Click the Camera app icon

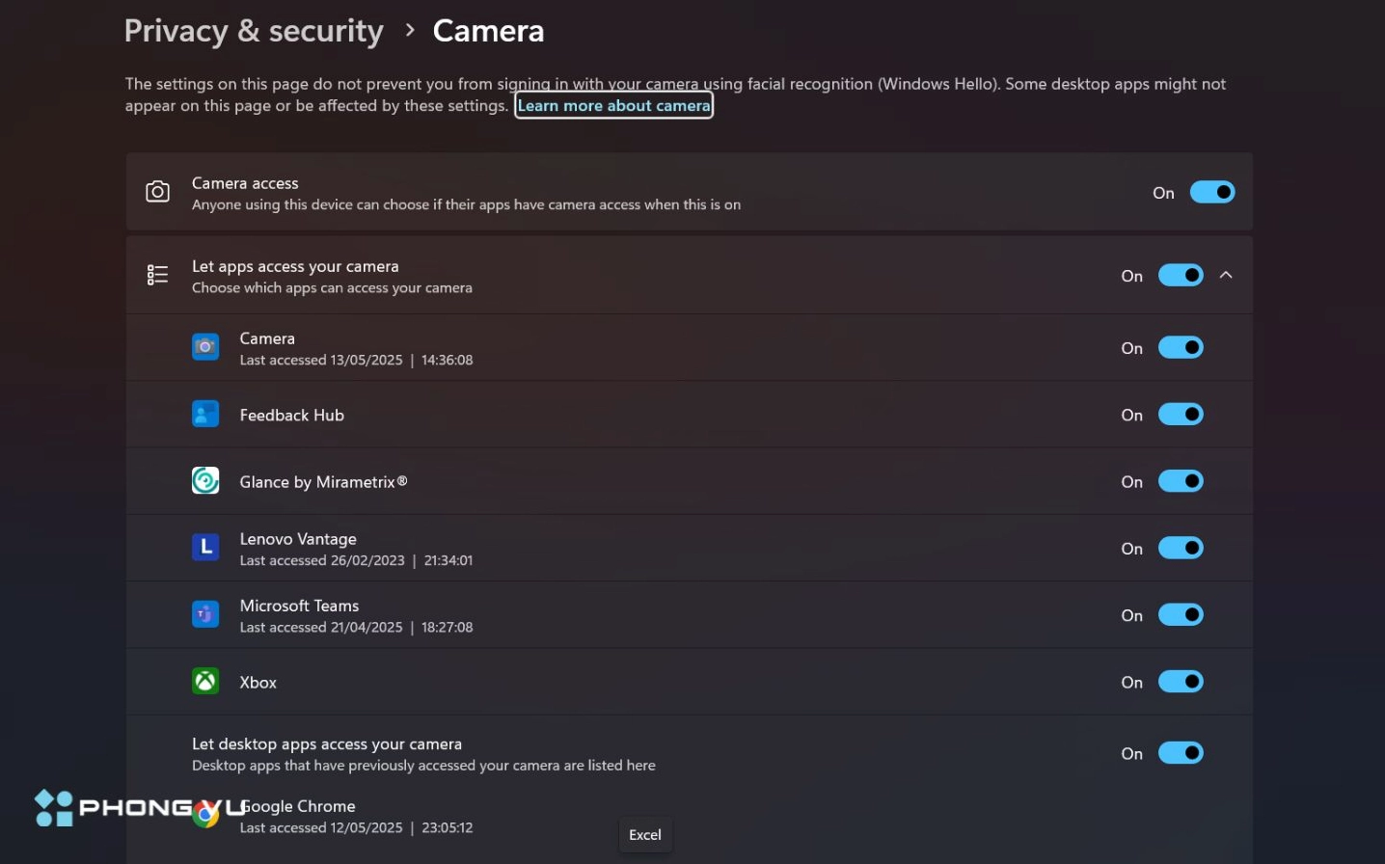click(x=205, y=347)
